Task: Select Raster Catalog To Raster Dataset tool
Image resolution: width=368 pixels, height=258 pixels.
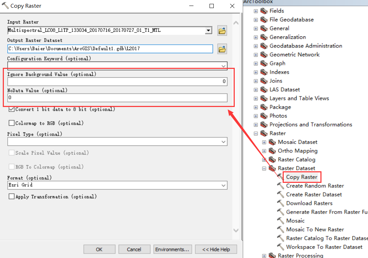Action: (x=327, y=238)
